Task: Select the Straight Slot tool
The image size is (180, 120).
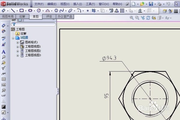Action: pyautogui.click(x=30, y=10)
